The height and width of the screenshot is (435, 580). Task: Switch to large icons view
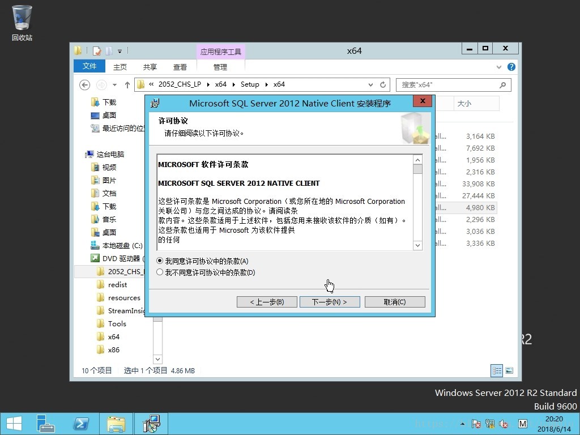point(509,370)
